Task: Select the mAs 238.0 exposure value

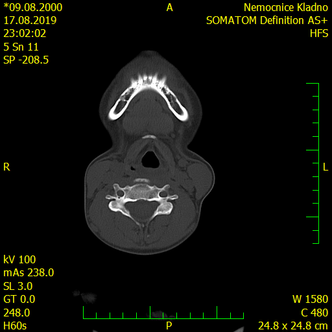Action: [x=29, y=273]
